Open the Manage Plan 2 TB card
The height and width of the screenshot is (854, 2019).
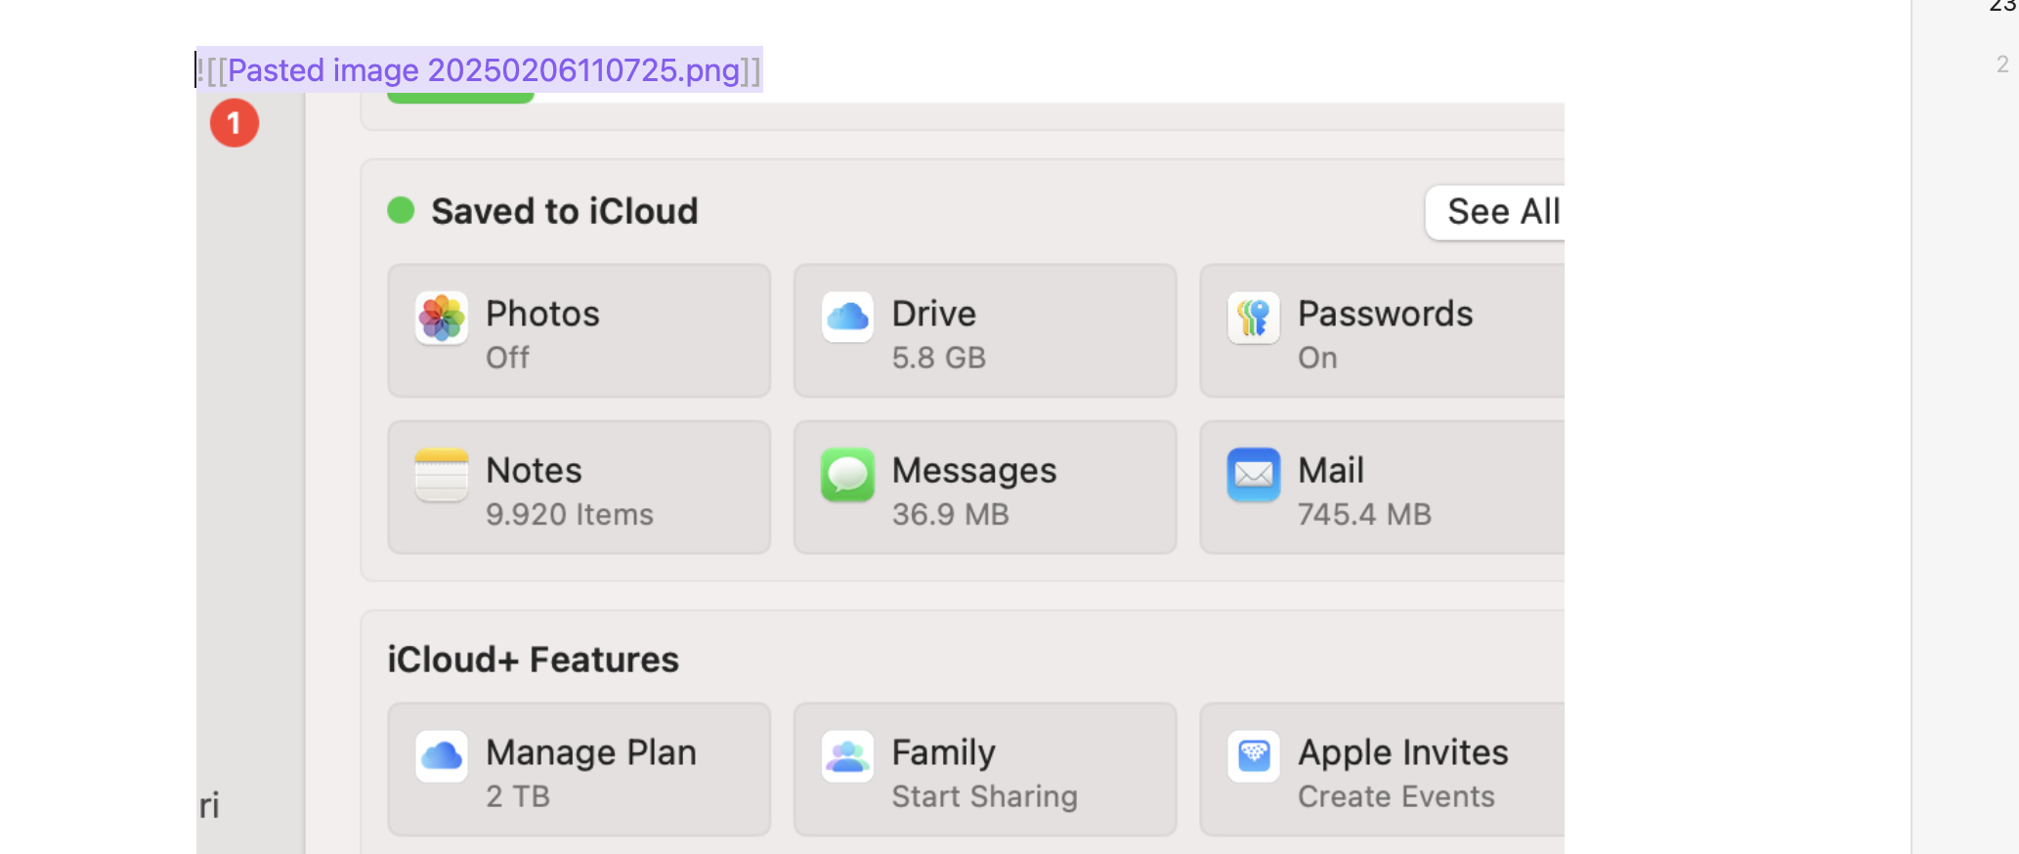[x=580, y=769]
